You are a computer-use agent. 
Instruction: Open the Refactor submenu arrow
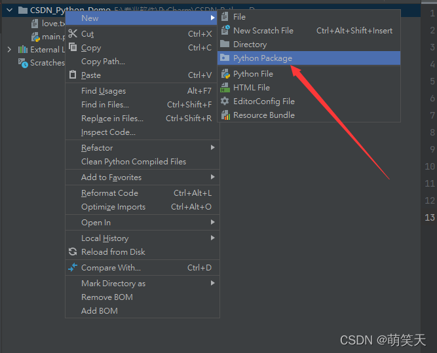point(213,147)
